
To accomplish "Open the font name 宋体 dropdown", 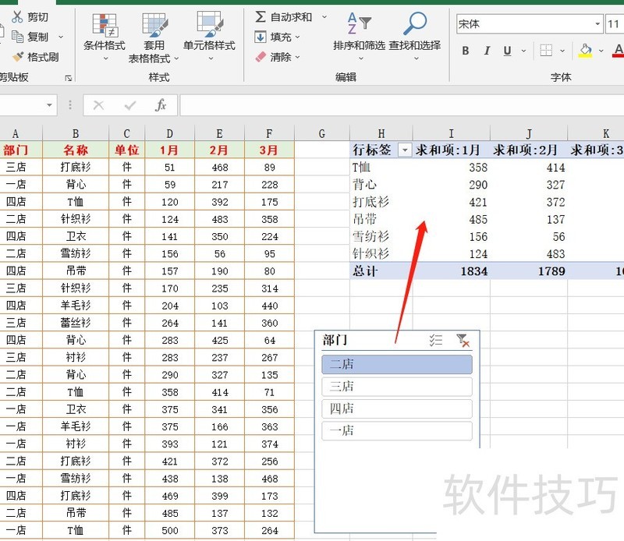I will (x=597, y=24).
